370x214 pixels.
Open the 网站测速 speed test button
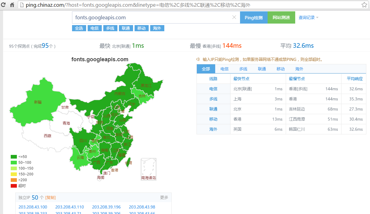coord(281,17)
